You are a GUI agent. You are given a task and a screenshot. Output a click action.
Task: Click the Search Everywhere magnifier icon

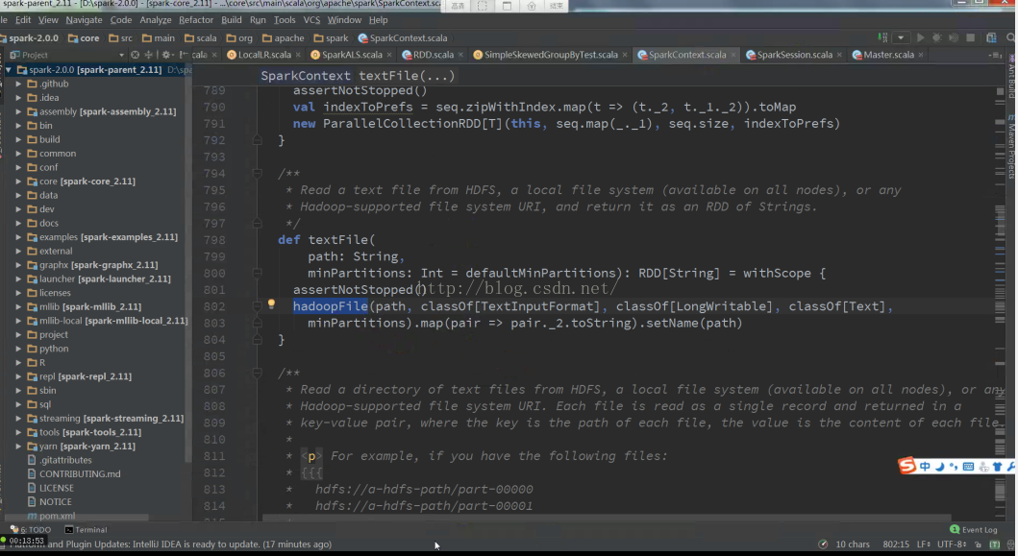click(x=1011, y=37)
